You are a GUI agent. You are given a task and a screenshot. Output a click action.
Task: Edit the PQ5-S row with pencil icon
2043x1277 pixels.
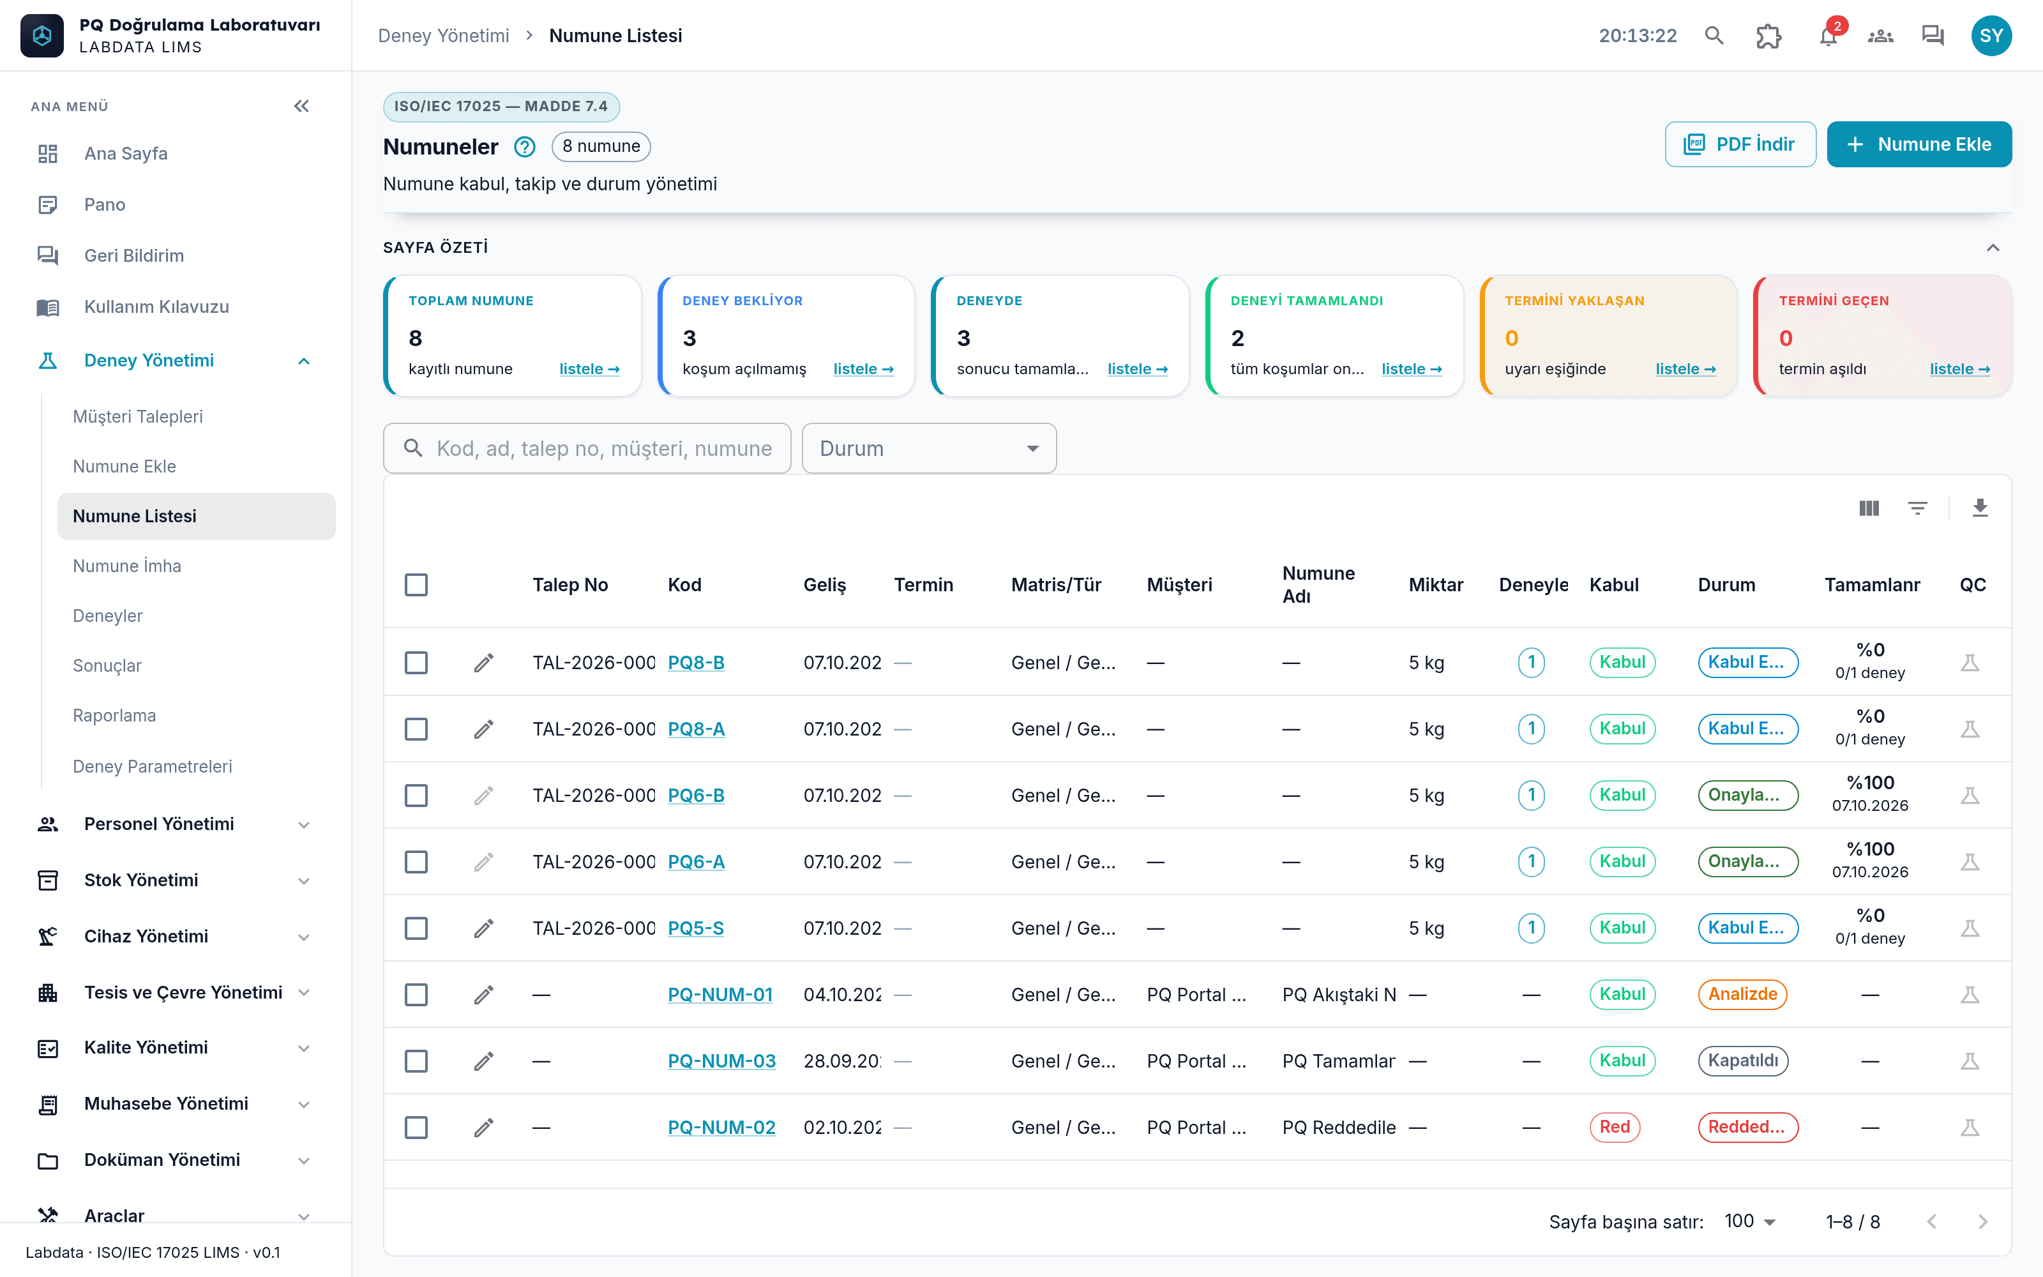(484, 928)
